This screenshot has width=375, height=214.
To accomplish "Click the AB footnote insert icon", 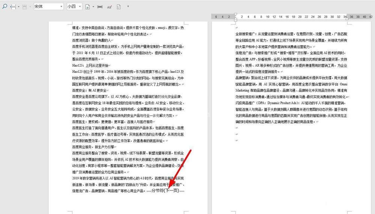I will 109,7.
